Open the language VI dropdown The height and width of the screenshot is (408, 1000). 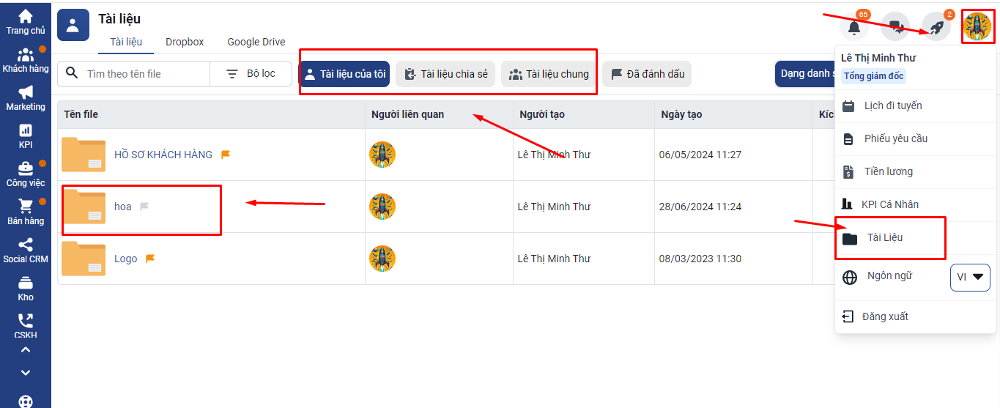(x=970, y=277)
